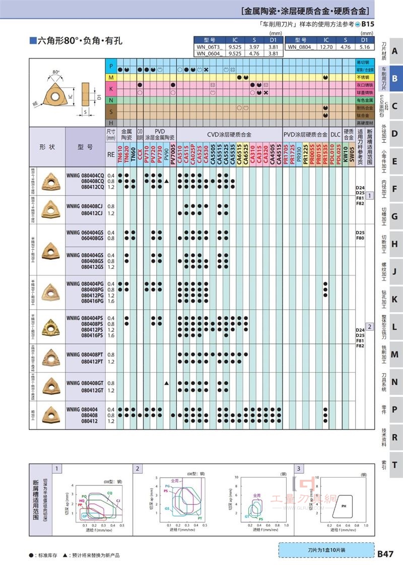Select side index tab B 车削用刀片

[x=390, y=79]
